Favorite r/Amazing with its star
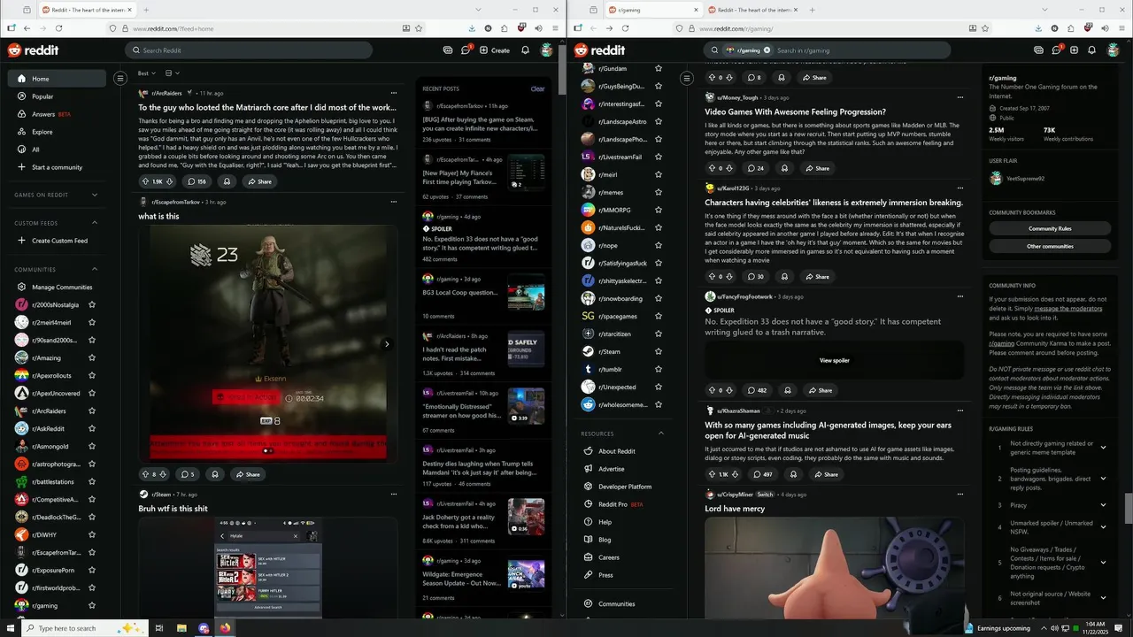Viewport: 1133px width, 637px height. 92,358
